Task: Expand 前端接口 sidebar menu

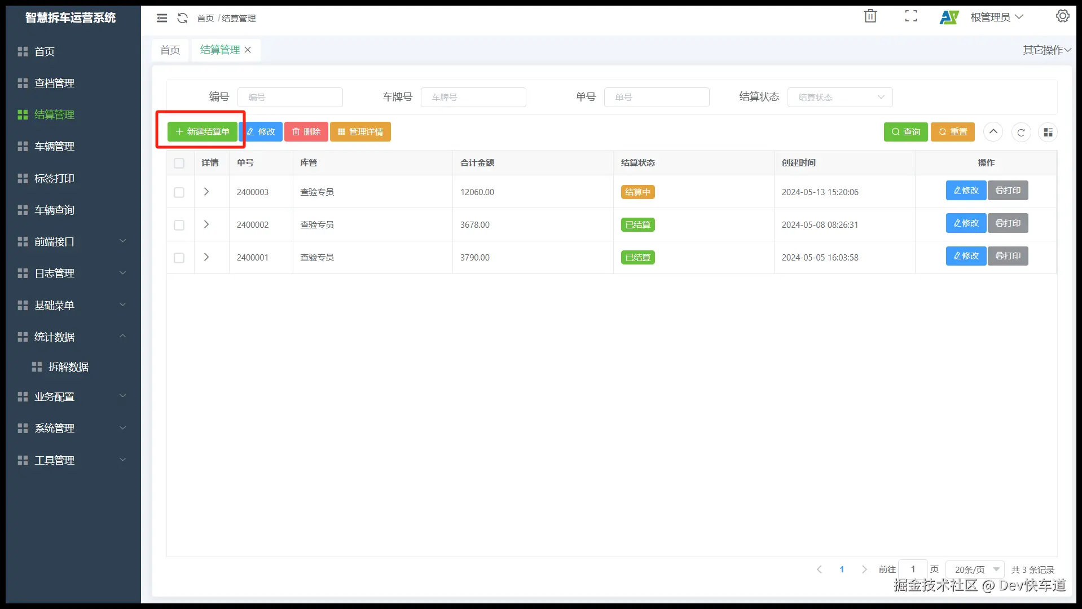Action: (73, 241)
